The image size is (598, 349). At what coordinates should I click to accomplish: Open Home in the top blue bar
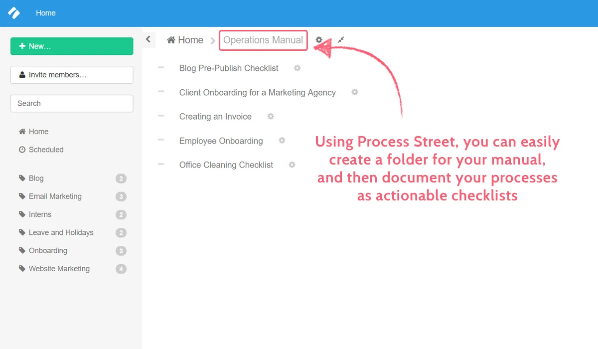[46, 13]
